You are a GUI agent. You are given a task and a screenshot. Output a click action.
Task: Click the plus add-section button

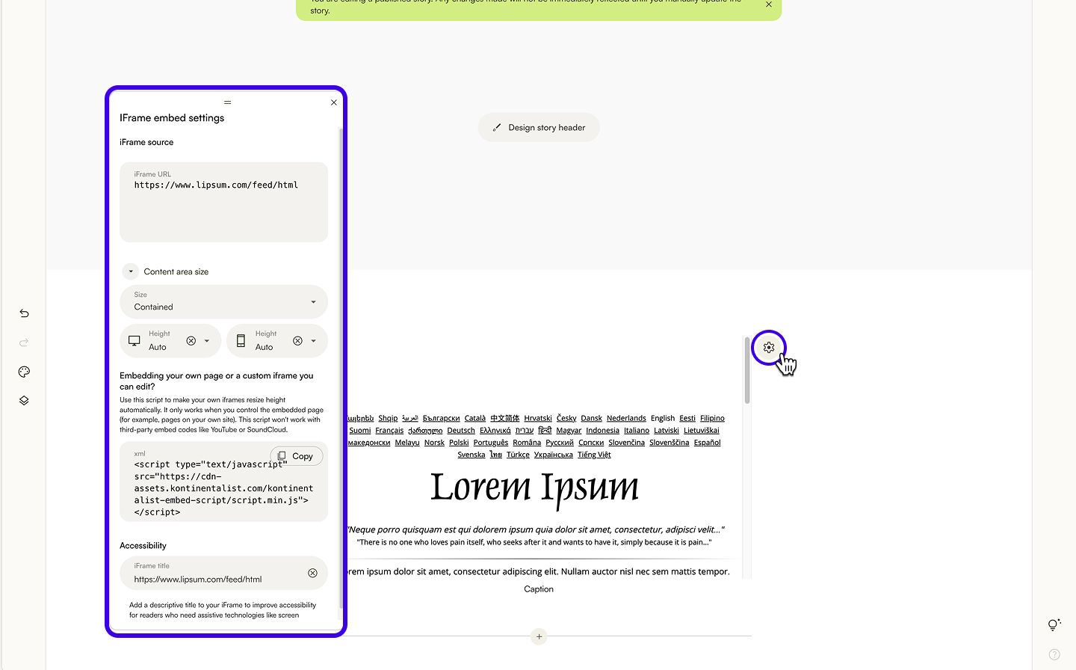(539, 637)
